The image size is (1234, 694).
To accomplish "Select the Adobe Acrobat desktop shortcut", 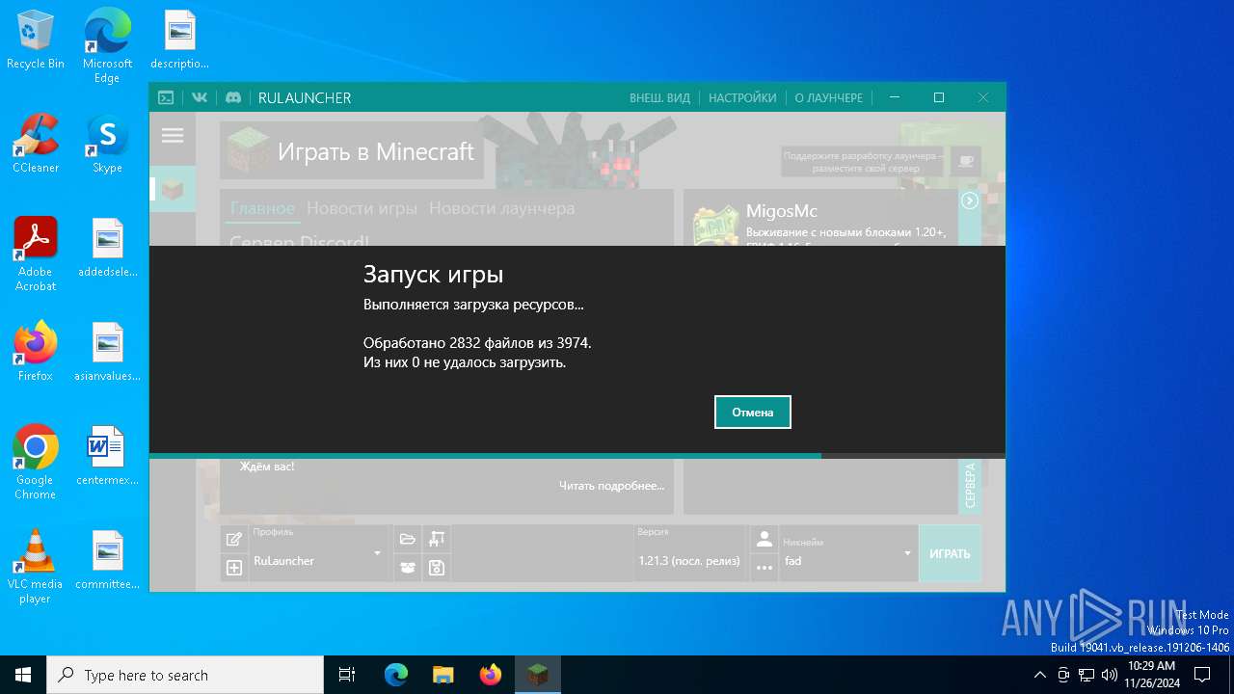I will click(x=36, y=254).
